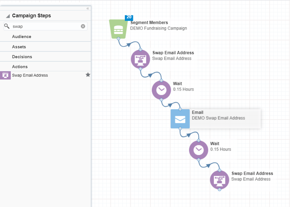Click the search box containing 'swap'
This screenshot has height=207, width=290.
coord(45,26)
